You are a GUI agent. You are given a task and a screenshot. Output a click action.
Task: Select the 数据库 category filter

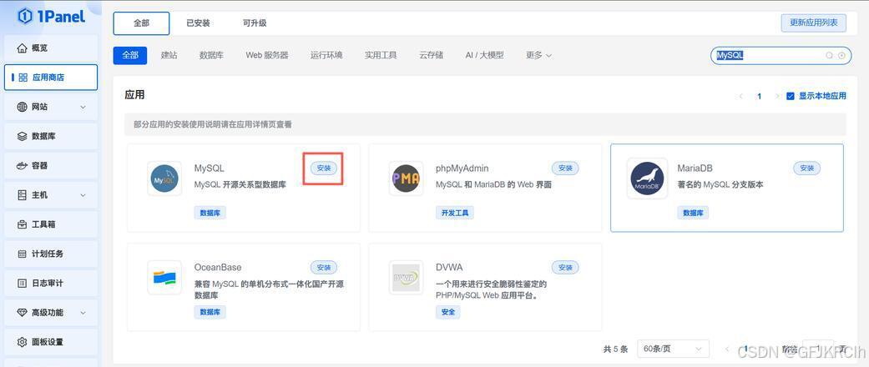[212, 55]
